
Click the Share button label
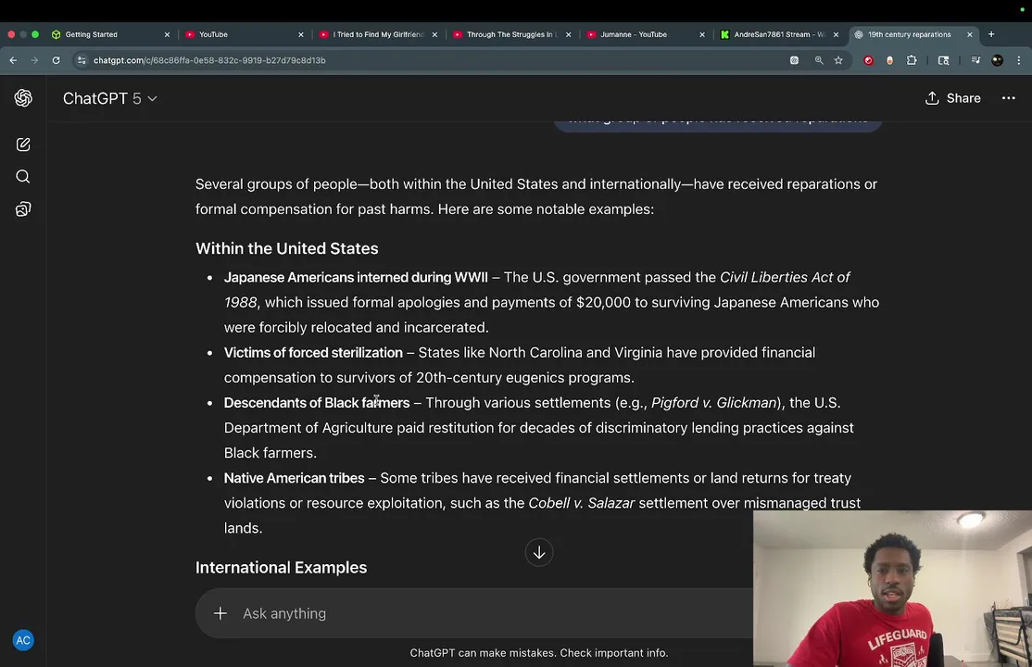(x=963, y=98)
